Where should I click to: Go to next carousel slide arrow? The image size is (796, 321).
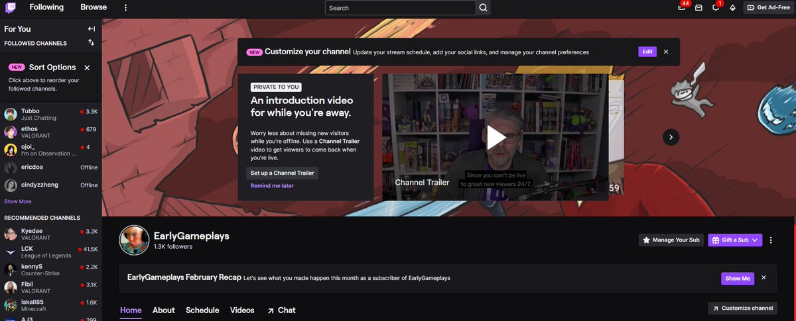[671, 137]
